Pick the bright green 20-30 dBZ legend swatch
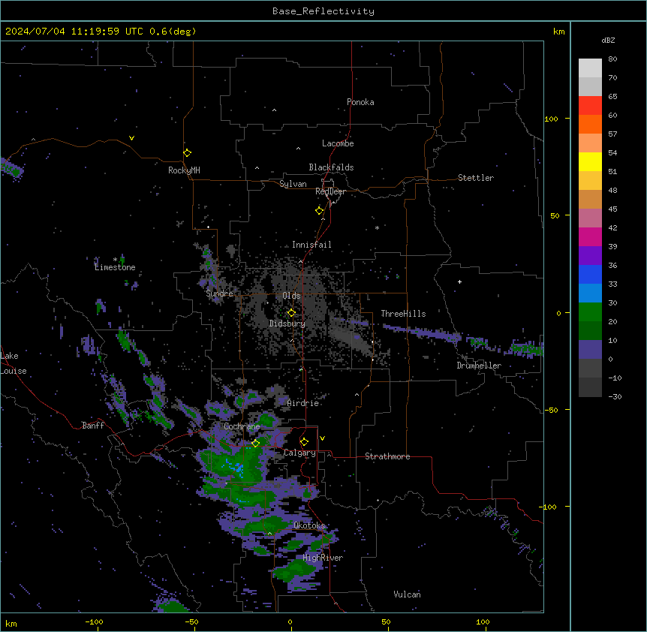647x632 pixels. pos(590,312)
